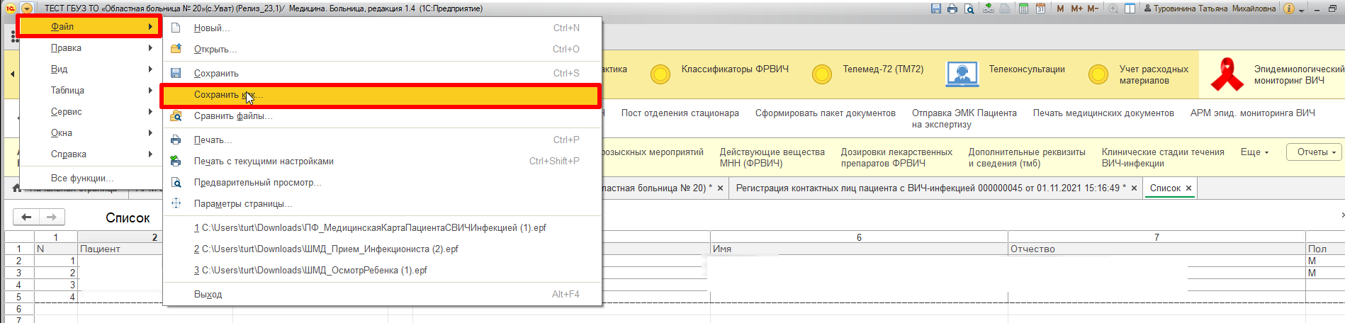Click the Список tab
1345x323 pixels.
coord(1164,188)
